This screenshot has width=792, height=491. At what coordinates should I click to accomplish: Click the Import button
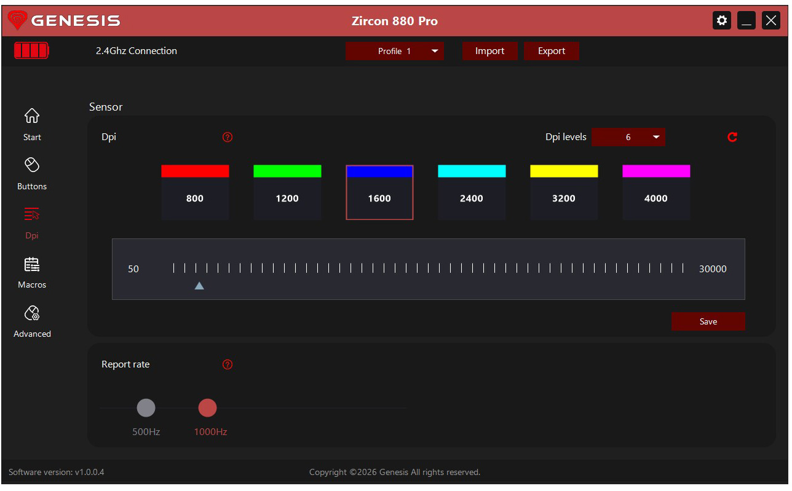point(490,51)
